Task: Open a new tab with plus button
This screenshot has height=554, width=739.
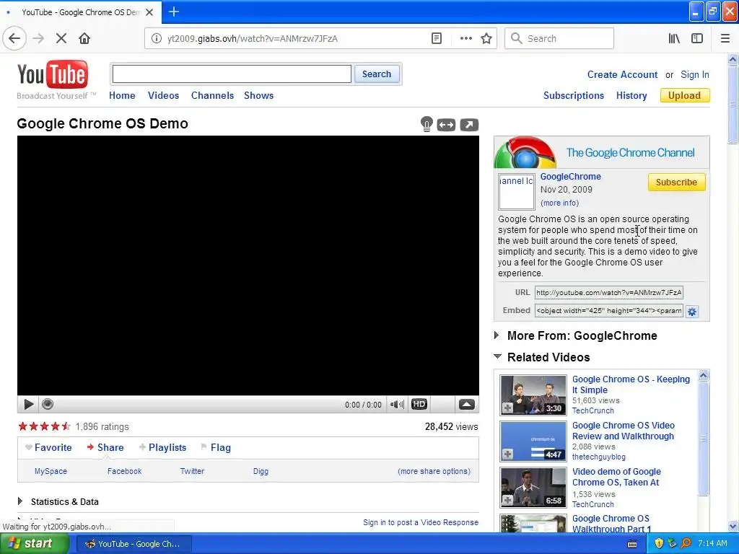Action: [173, 12]
